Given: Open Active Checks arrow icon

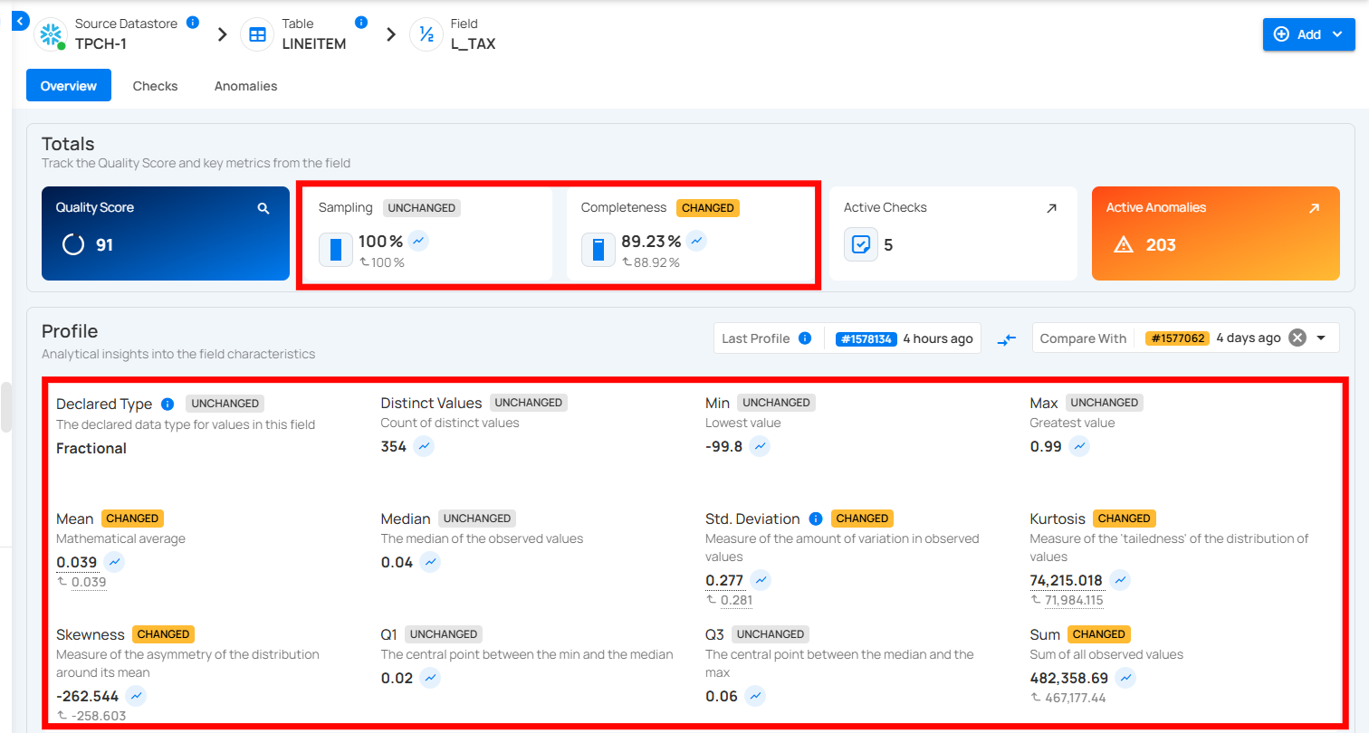Looking at the screenshot, I should point(1051,208).
